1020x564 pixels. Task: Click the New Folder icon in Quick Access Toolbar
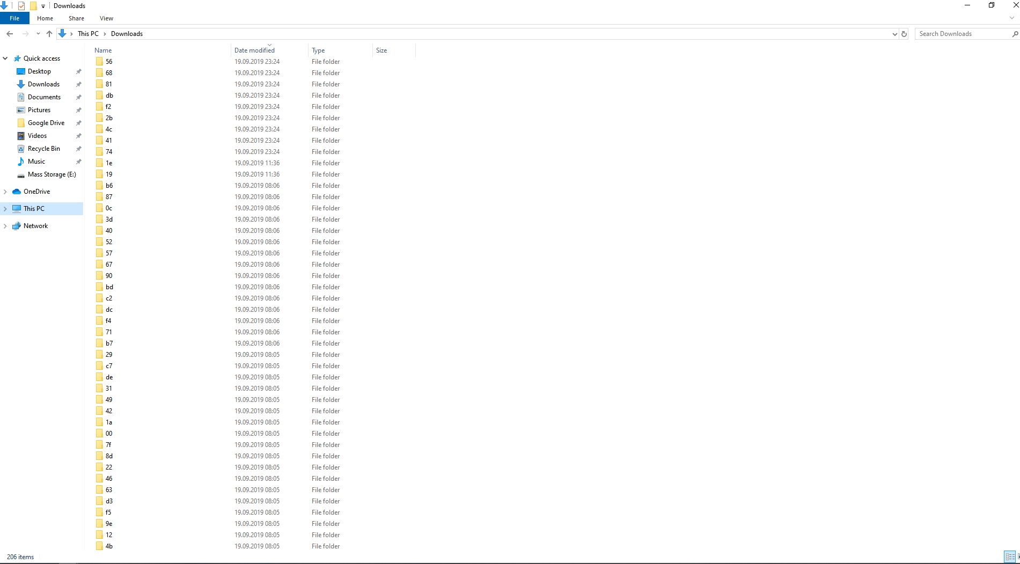point(32,5)
